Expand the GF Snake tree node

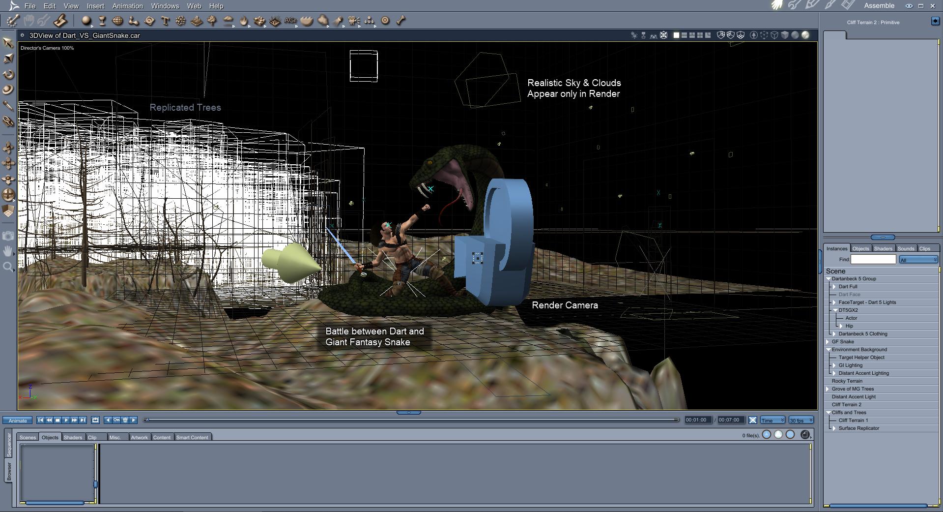[828, 342]
